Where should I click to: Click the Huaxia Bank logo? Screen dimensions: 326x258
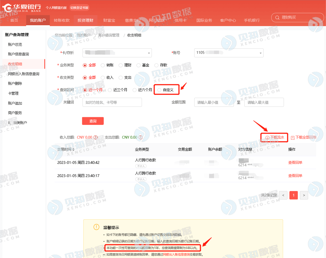(x=22, y=8)
